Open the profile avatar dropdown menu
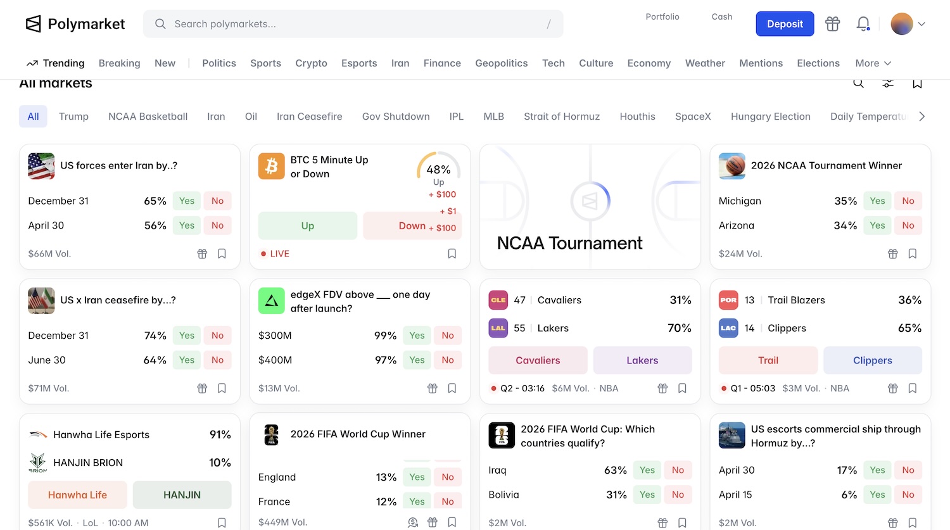The image size is (950, 530). (908, 24)
